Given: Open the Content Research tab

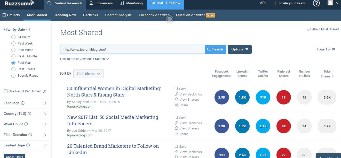Looking at the screenshot, I should tap(65, 3).
